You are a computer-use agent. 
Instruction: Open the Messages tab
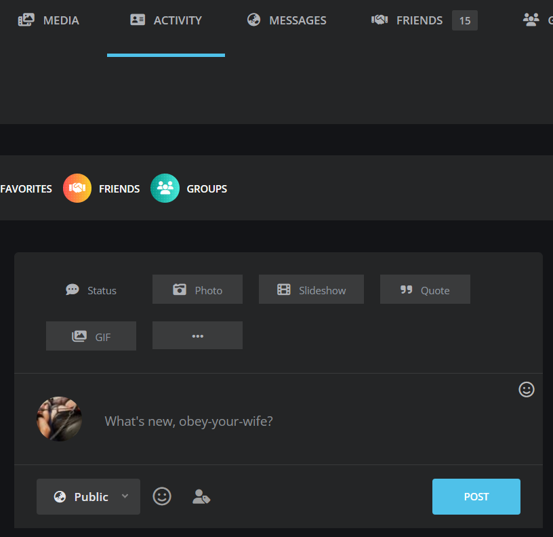[287, 20]
